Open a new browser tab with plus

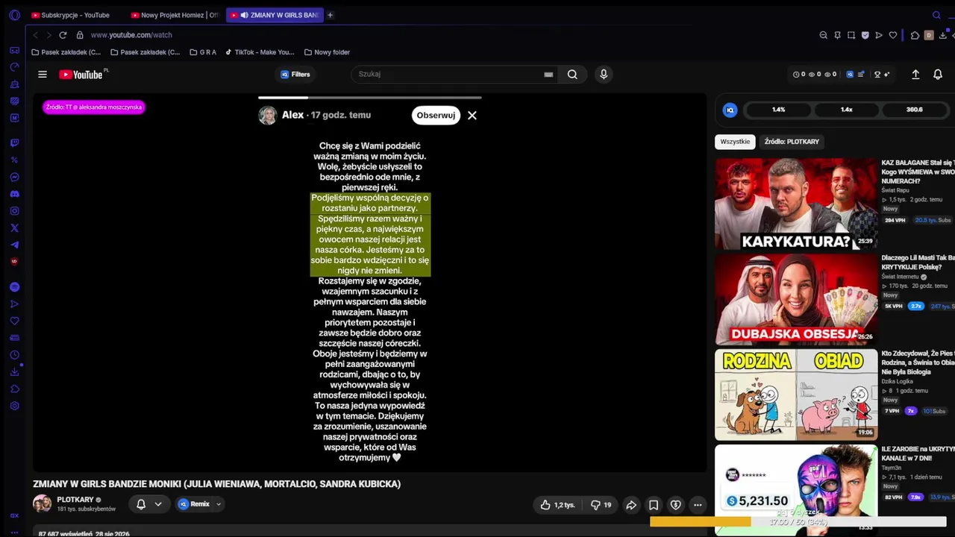point(330,15)
